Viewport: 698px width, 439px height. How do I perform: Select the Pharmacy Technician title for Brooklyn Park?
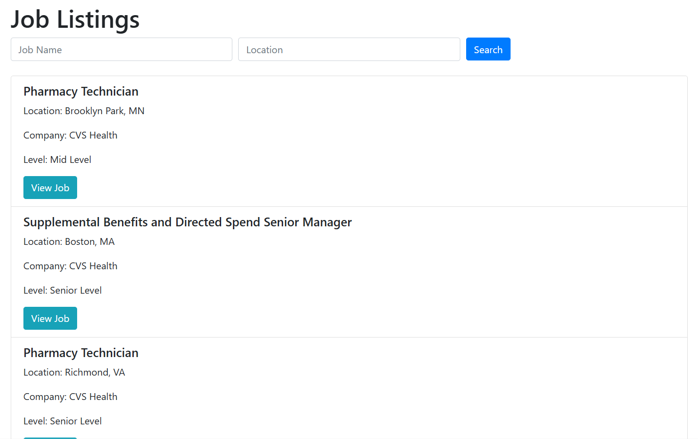(x=81, y=92)
